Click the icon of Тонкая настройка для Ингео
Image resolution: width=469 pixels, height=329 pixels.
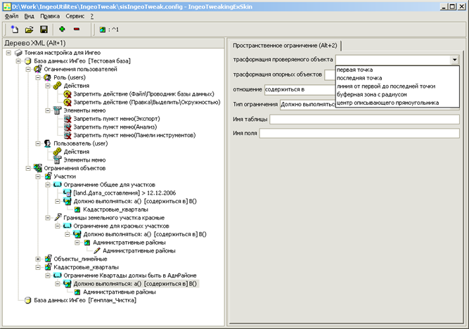(x=18, y=53)
